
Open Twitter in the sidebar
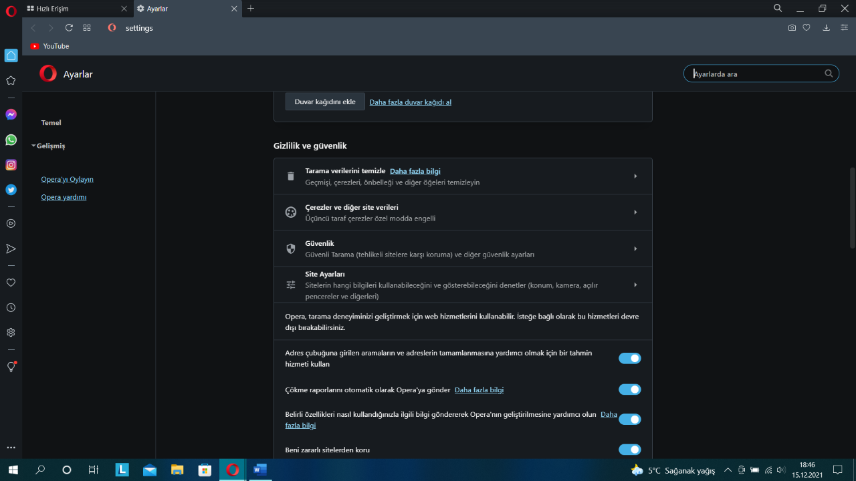pyautogui.click(x=11, y=190)
